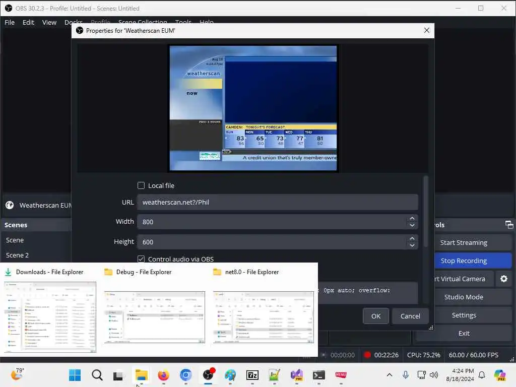The width and height of the screenshot is (516, 387).
Task: Select the Debug File Explorer window thumbnail
Action: [x=155, y=317]
